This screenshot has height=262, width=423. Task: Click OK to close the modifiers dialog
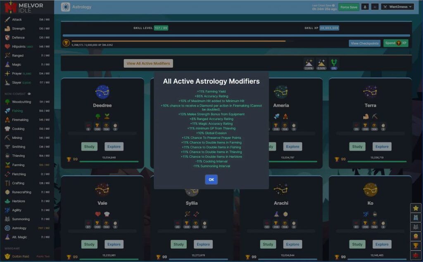(211, 180)
